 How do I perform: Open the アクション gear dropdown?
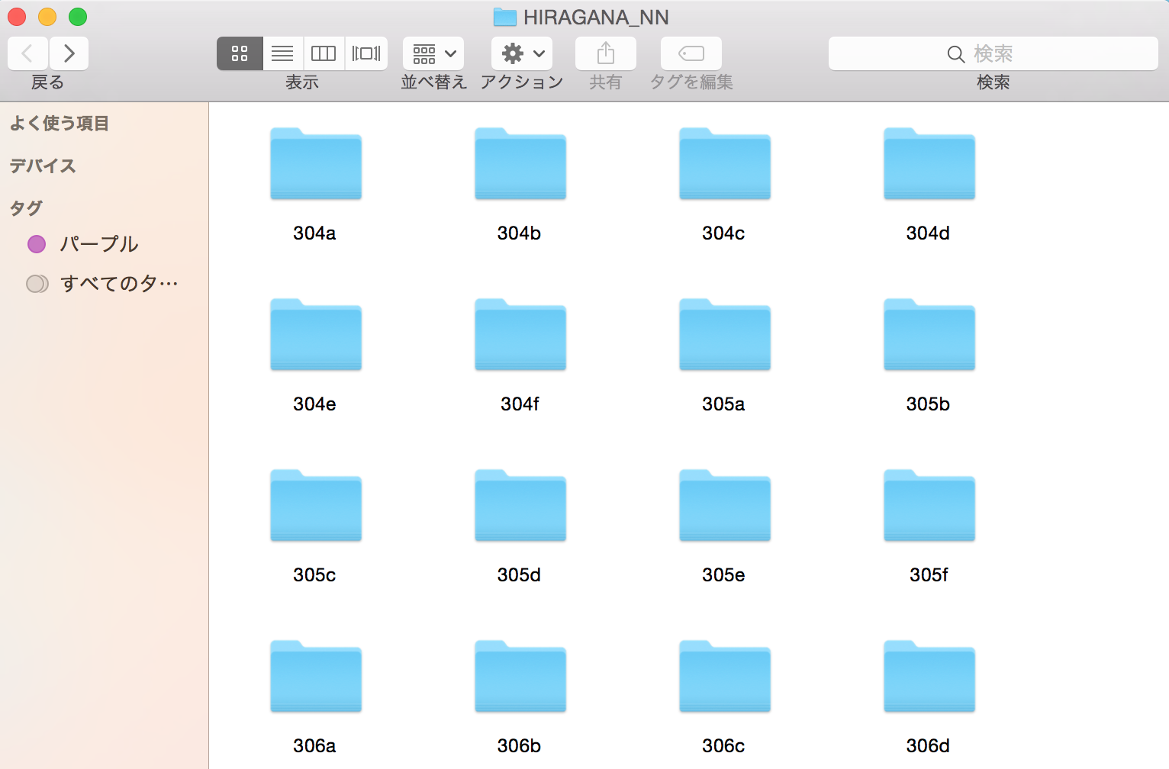(x=521, y=53)
